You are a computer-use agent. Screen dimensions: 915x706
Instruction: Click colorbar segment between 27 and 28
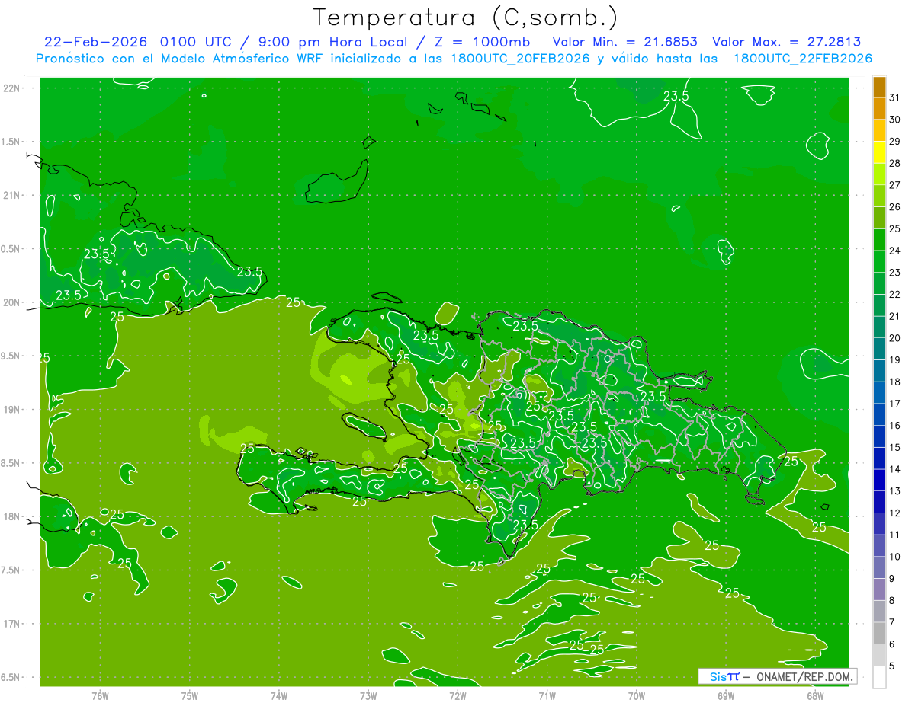[879, 174]
